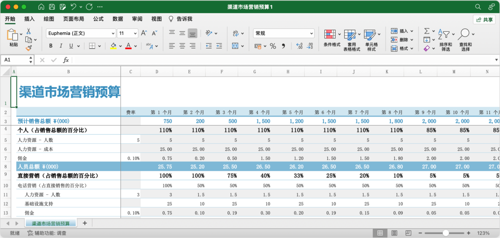Screen dimensions: 500x238
Task: Select column header D
Action: [157, 72]
